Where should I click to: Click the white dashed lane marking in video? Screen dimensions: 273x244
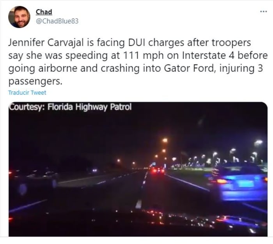pyautogui.click(x=139, y=204)
